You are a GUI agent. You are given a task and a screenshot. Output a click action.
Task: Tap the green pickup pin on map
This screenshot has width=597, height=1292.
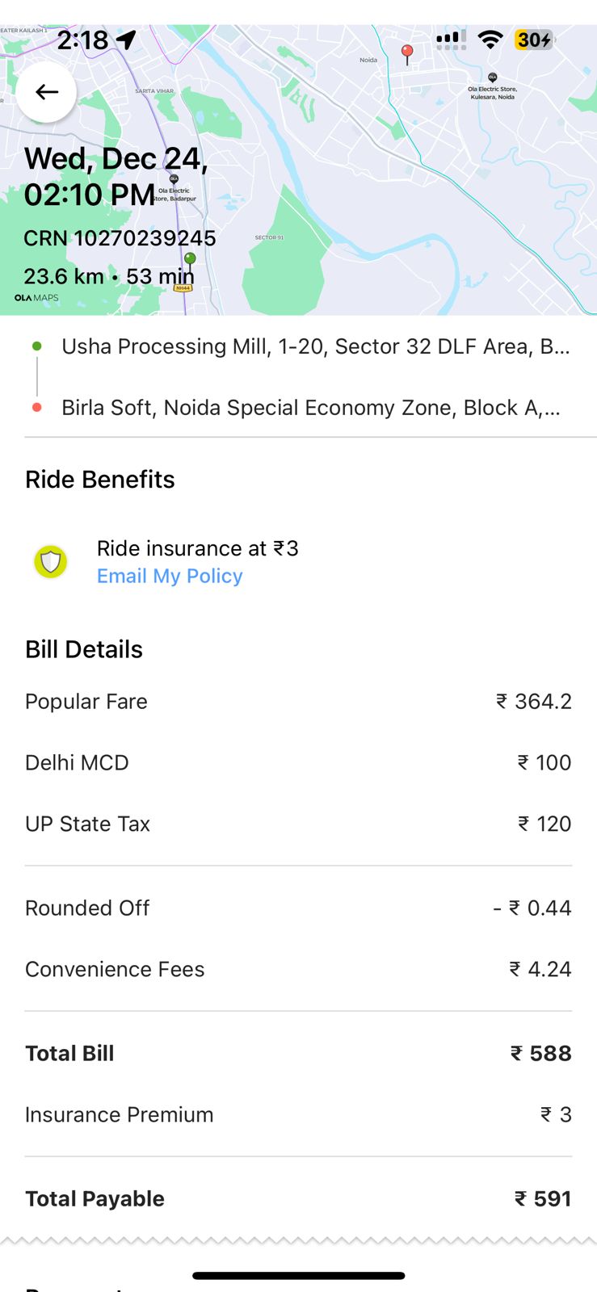tap(190, 260)
